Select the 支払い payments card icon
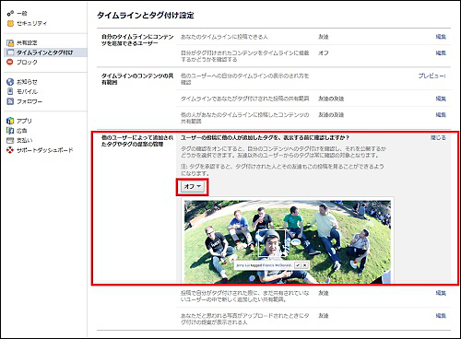 (10, 140)
